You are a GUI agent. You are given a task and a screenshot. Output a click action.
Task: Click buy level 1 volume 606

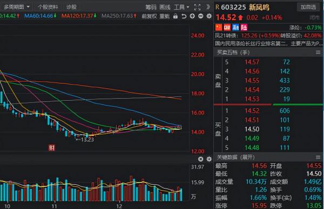[285, 111]
